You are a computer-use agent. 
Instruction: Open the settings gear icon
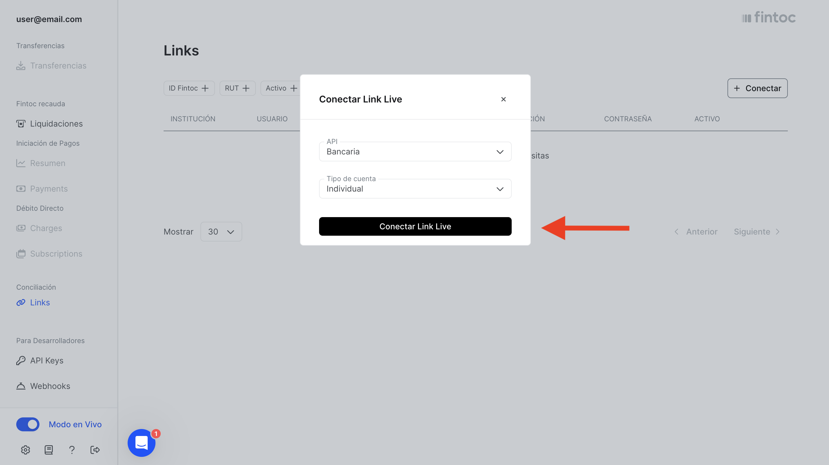point(26,450)
